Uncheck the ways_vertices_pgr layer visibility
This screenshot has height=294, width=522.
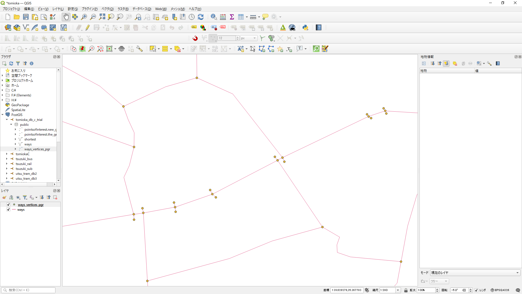(x=8, y=204)
